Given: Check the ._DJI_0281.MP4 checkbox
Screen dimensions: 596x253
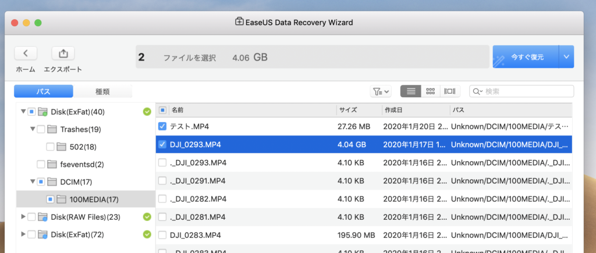Looking at the screenshot, I should coord(162,217).
